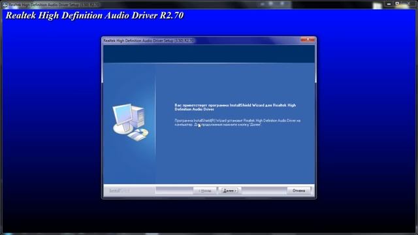Image resolution: width=418 pixels, height=235 pixels.
Task: Maximize the outer setup window
Action: (397, 4)
